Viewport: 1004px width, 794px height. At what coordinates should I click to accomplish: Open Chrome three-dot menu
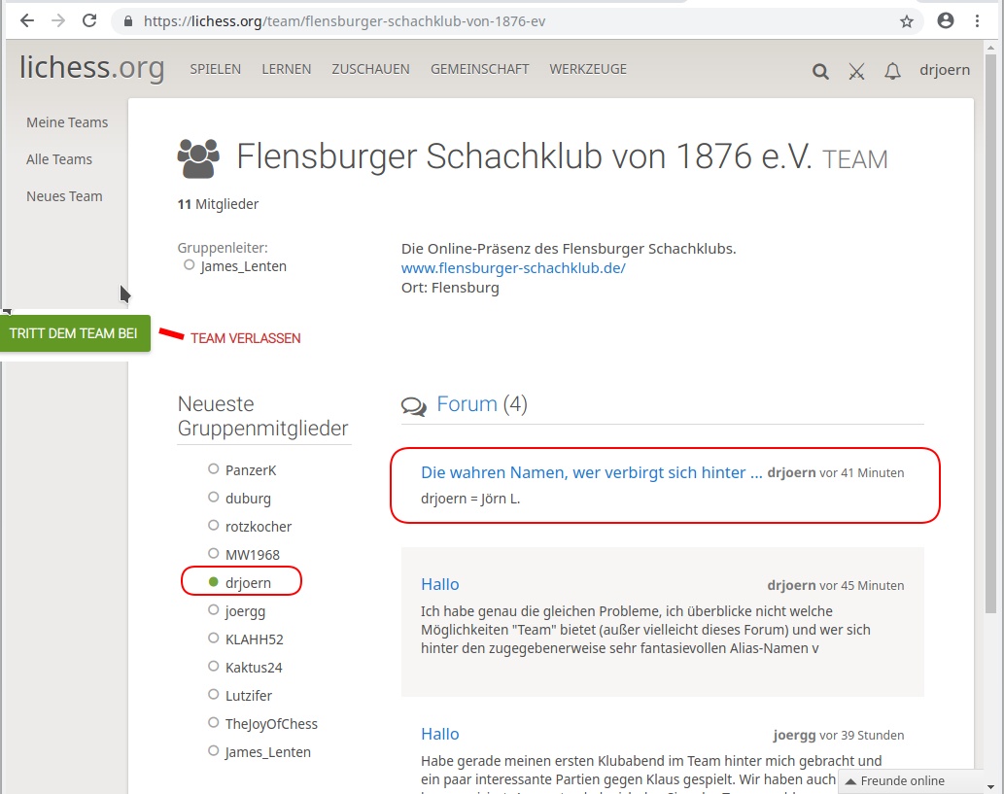pyautogui.click(x=978, y=20)
